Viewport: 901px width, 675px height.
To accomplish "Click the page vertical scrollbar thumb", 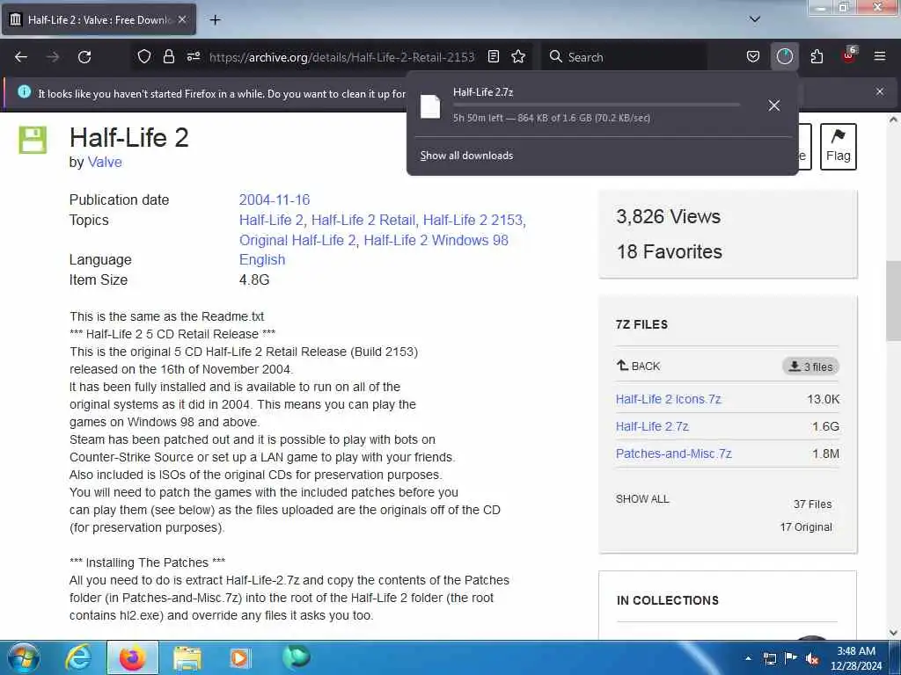I will point(893,303).
